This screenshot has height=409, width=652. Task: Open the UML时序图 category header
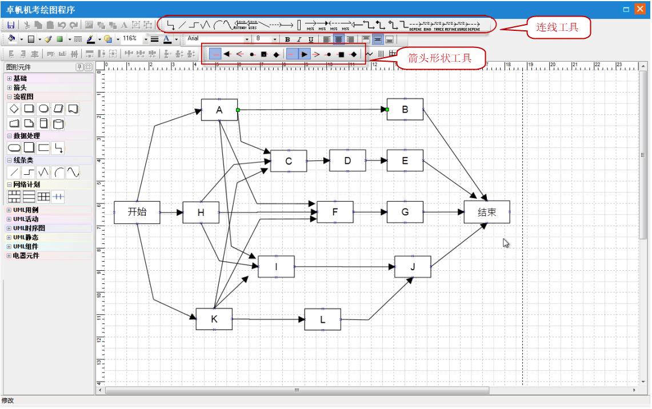point(49,228)
